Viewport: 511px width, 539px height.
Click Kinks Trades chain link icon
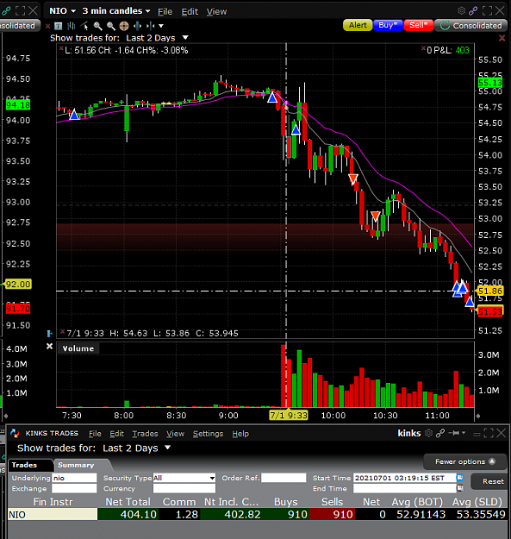click(440, 433)
